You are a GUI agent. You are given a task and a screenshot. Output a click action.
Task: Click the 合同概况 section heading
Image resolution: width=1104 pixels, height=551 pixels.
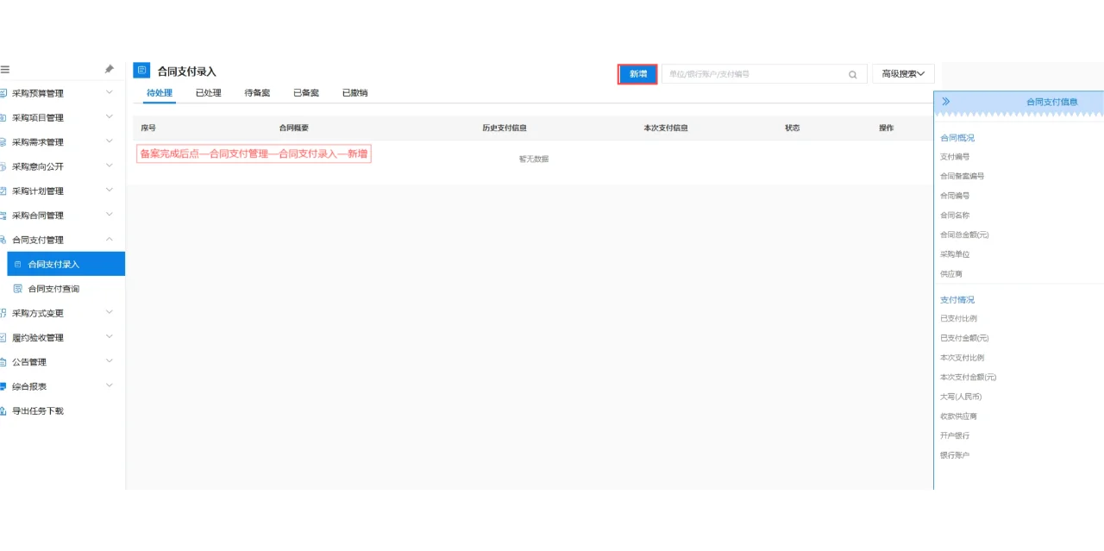(x=957, y=138)
